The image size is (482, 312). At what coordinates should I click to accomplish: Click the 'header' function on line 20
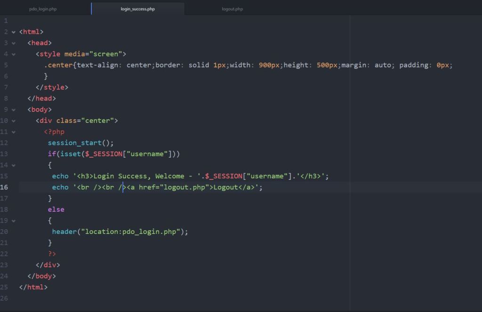click(64, 232)
